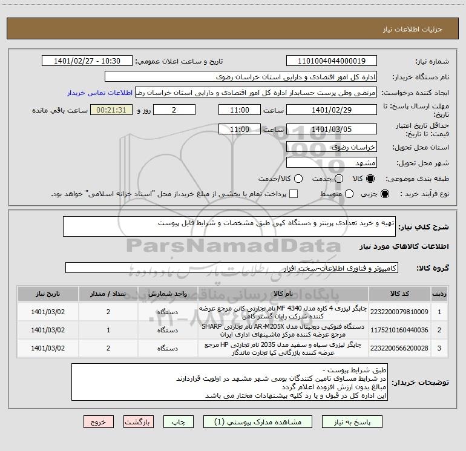Click the ایجاد کننده درخواست field

click(256, 93)
